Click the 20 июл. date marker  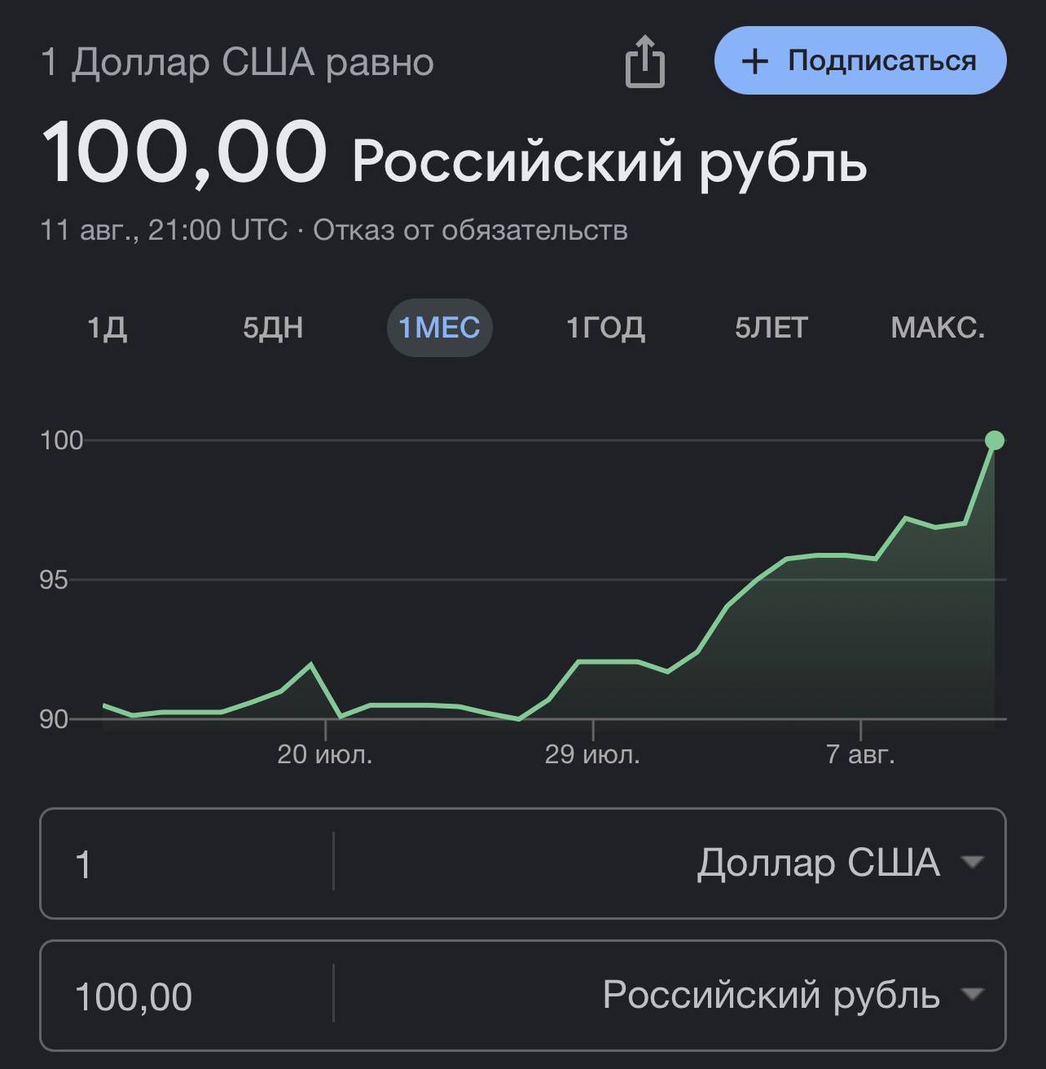tap(325, 754)
